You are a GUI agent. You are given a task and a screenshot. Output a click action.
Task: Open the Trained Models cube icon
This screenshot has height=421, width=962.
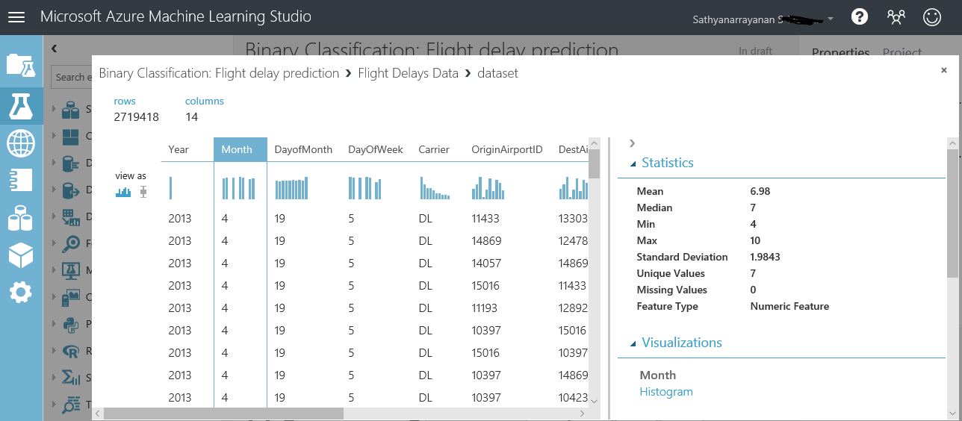(x=21, y=255)
